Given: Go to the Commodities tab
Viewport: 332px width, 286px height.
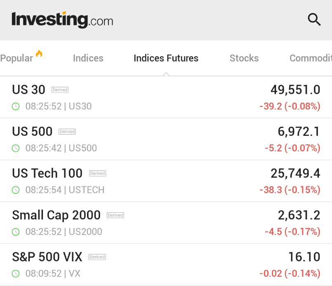Looking at the screenshot, I should click(x=310, y=58).
